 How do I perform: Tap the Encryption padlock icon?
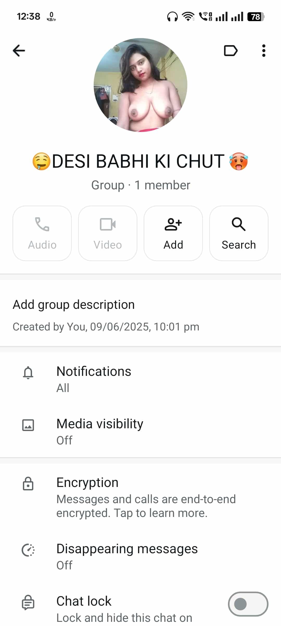click(28, 484)
